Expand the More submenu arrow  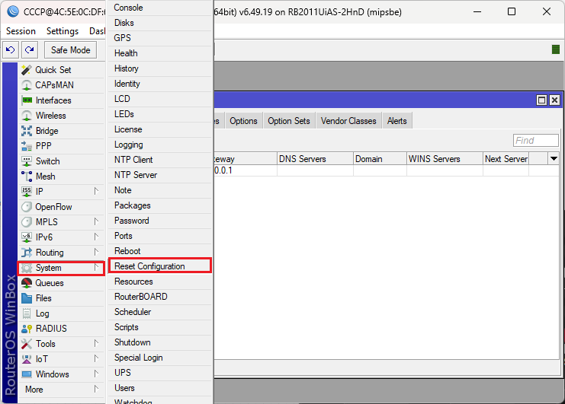(x=96, y=389)
